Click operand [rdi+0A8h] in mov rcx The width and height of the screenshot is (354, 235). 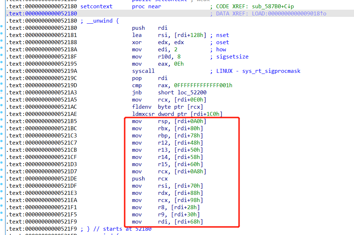pyautogui.click(x=190, y=171)
